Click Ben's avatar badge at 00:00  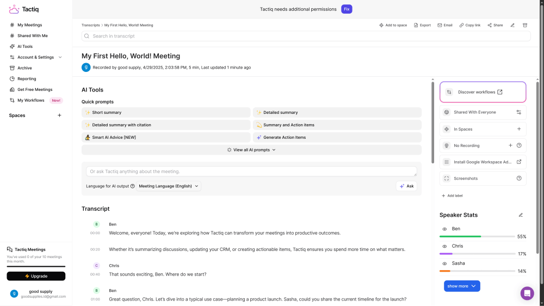click(96, 224)
